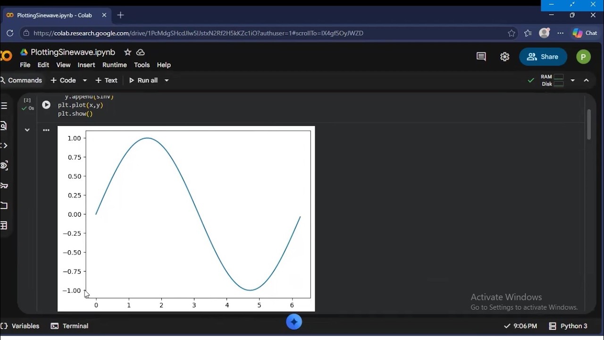Rename the PlottingSinewave.ipynb title
The width and height of the screenshot is (604, 340).
(x=73, y=52)
